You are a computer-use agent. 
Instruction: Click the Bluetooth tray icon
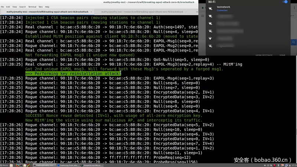click(x=278, y=165)
